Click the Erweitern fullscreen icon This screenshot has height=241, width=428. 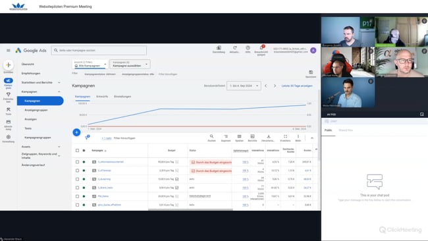tap(285, 136)
